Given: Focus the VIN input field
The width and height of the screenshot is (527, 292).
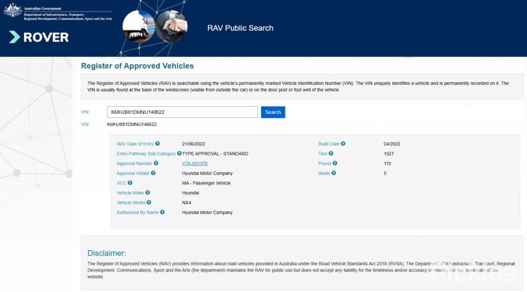Looking at the screenshot, I should click(182, 112).
